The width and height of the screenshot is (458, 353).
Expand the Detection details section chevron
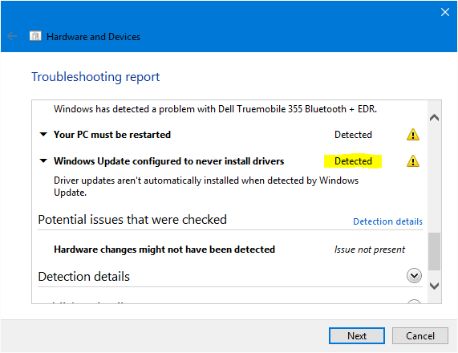[414, 275]
